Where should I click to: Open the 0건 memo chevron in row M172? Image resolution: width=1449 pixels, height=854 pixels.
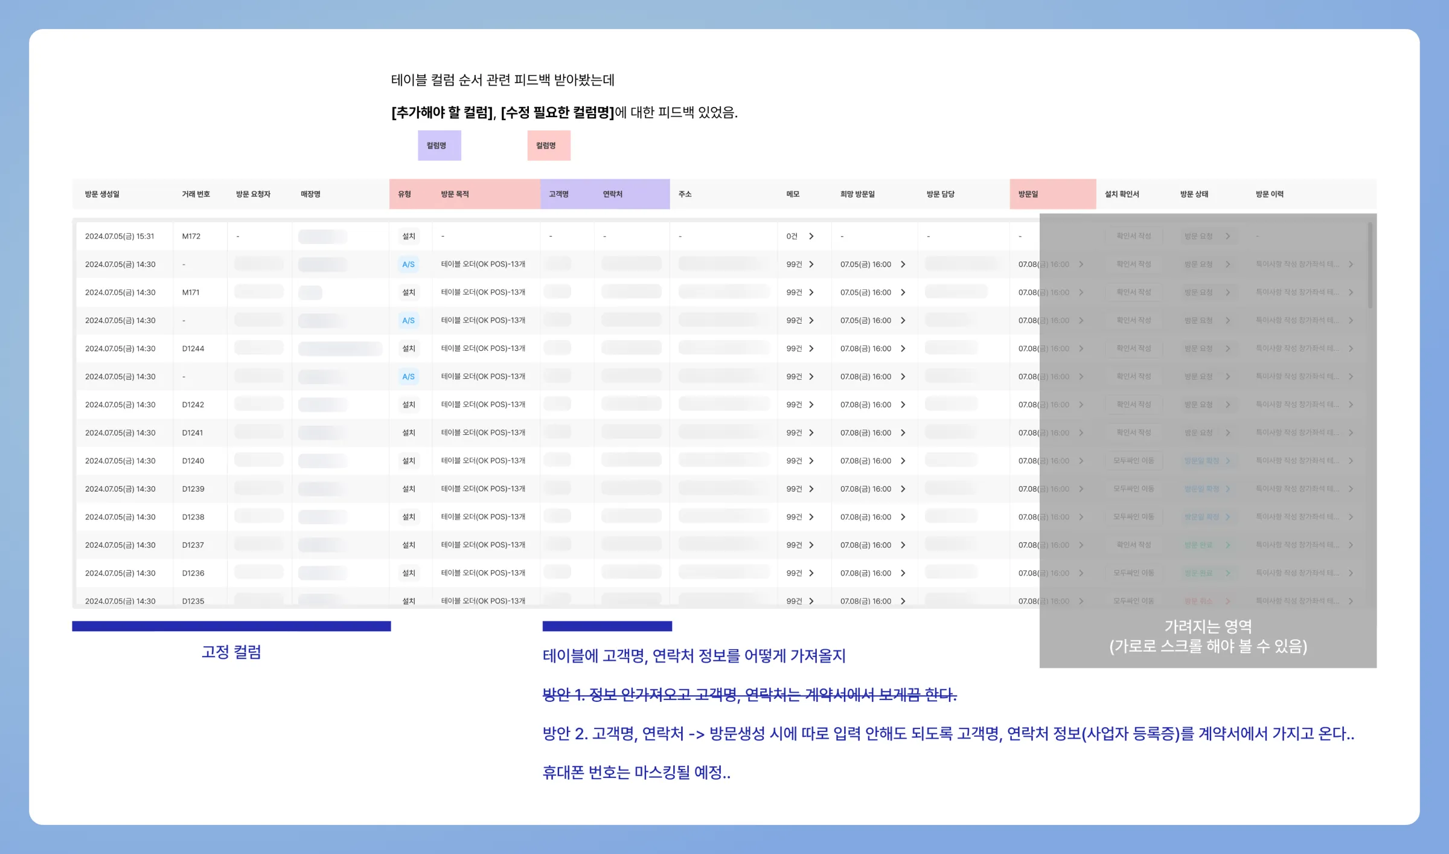811,236
